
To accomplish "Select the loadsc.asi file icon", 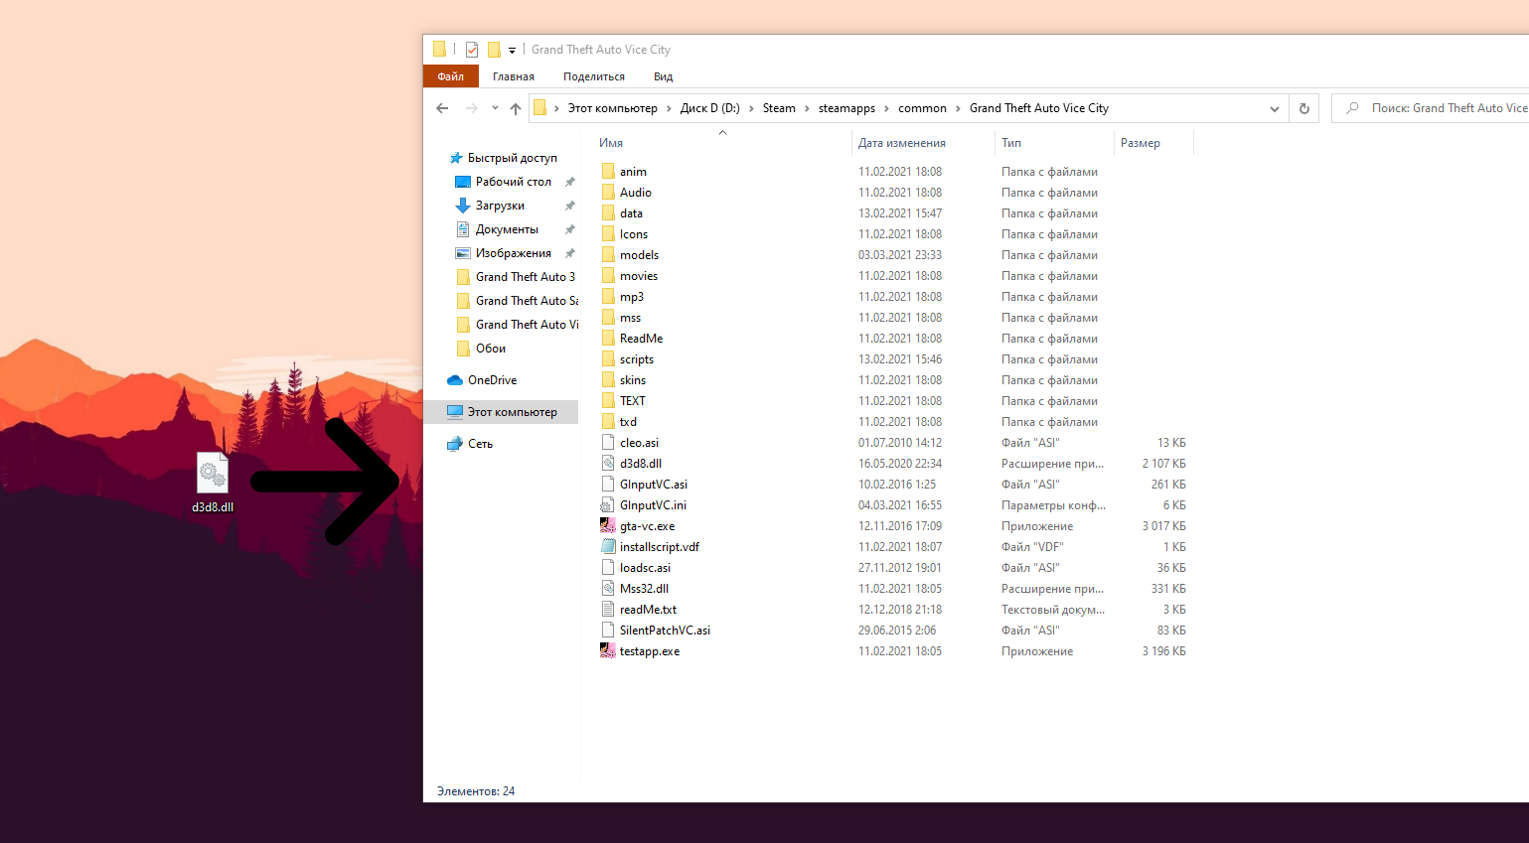I will [608, 568].
